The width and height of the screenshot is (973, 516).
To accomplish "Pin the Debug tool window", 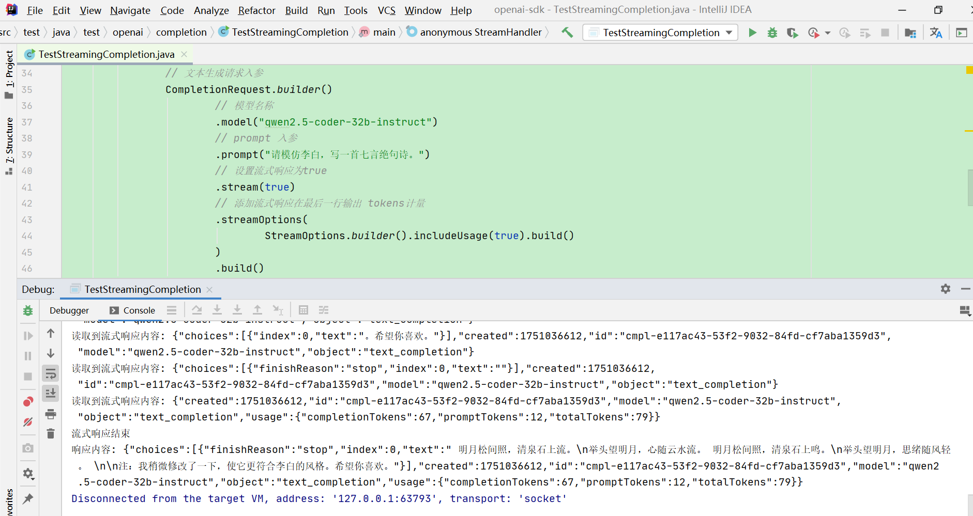I will 28,497.
